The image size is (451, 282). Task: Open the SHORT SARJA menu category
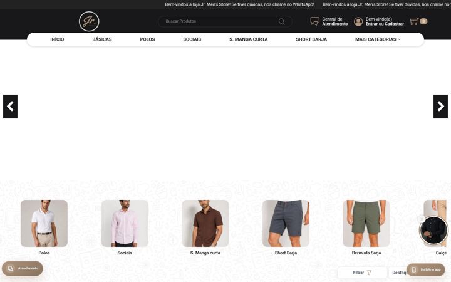click(x=311, y=39)
